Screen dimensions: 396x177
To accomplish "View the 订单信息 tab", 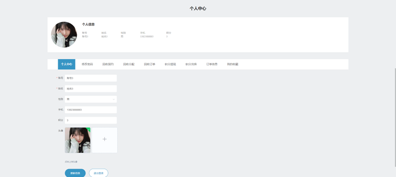I will tap(212, 64).
